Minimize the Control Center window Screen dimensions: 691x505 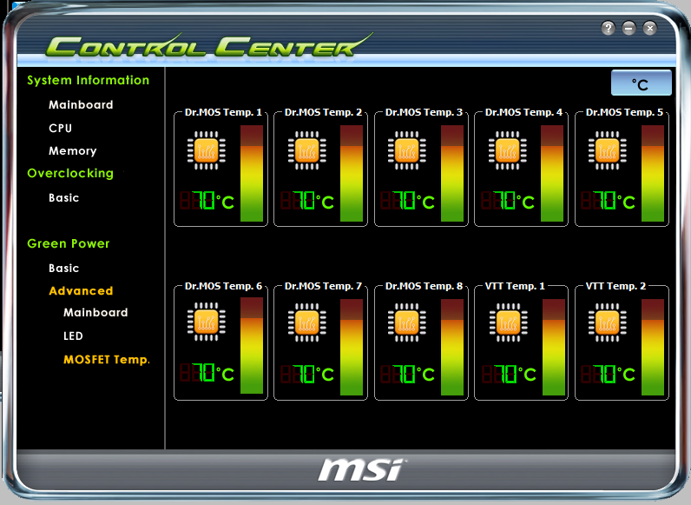point(628,29)
